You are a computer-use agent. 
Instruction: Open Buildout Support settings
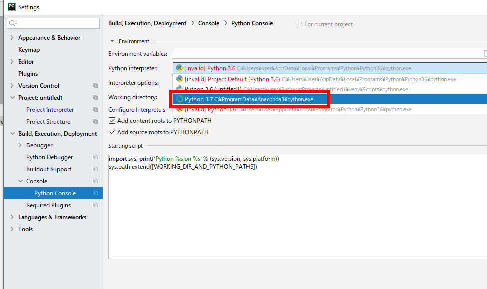pyautogui.click(x=49, y=169)
